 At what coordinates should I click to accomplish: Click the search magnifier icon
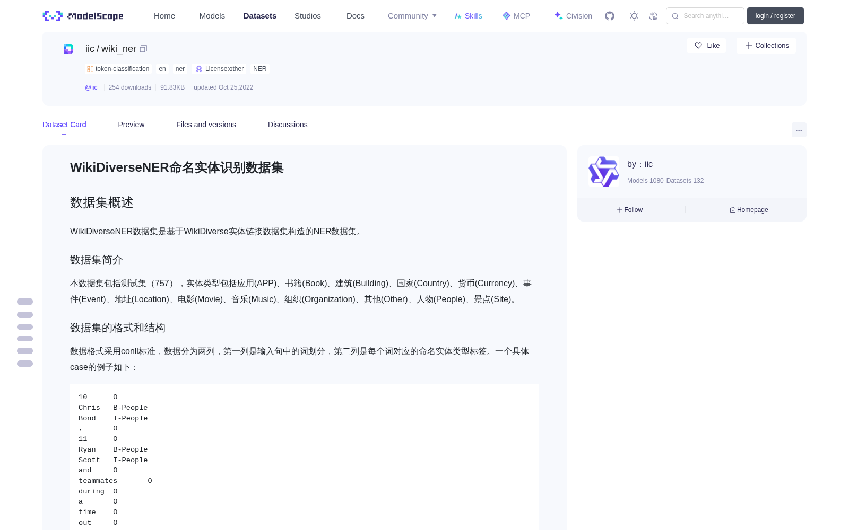point(675,16)
